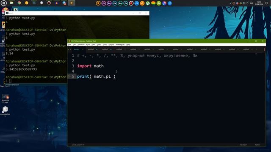
Task: Close the test.py tab
Action: click(83, 49)
